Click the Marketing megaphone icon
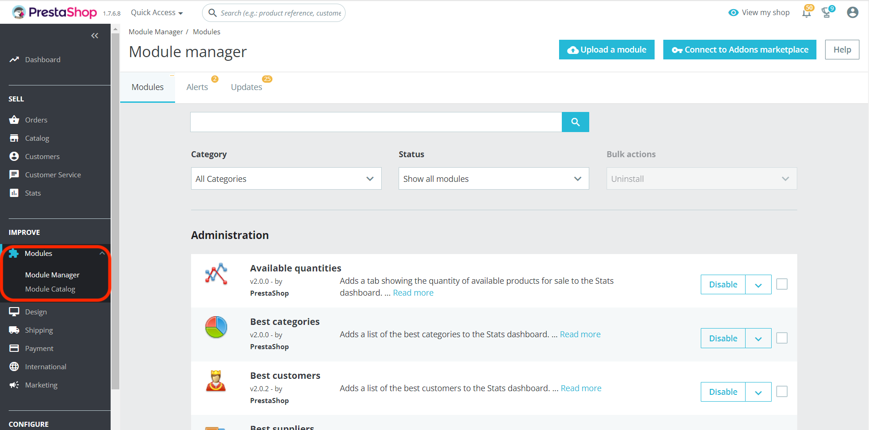Viewport: 869px width, 430px height. pyautogui.click(x=14, y=385)
